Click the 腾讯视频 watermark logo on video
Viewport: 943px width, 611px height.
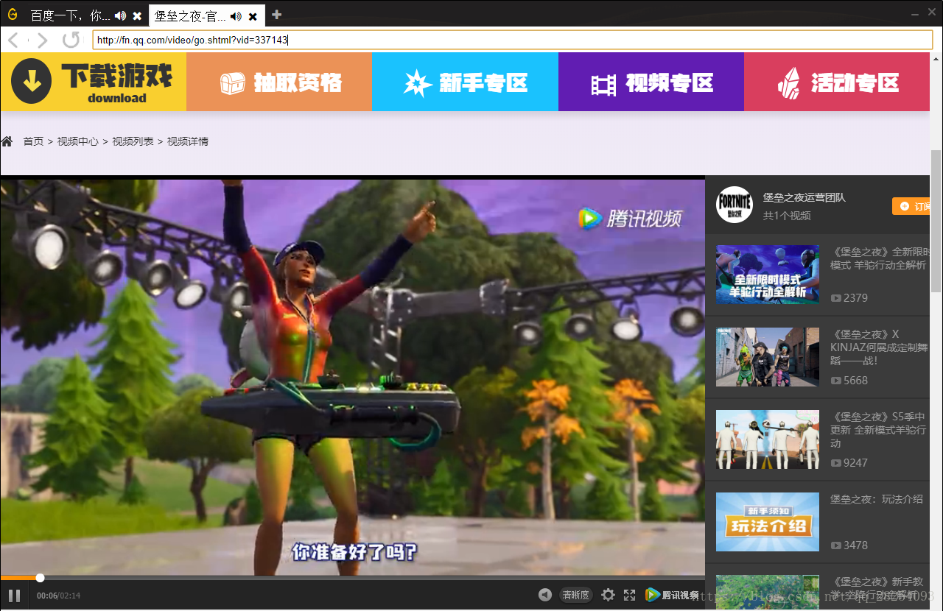click(x=630, y=218)
